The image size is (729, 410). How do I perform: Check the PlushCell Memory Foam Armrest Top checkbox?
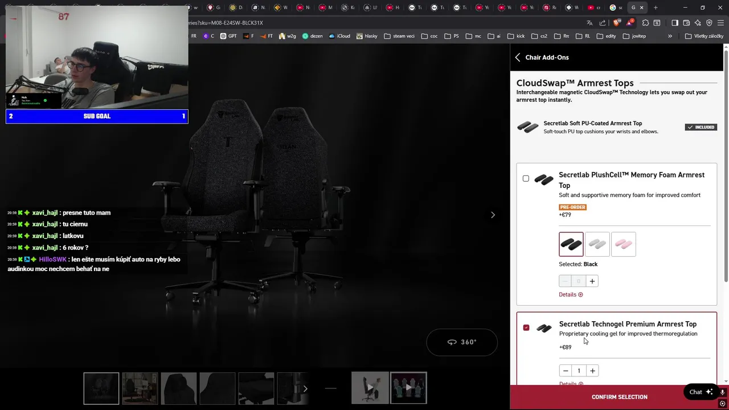click(x=526, y=179)
